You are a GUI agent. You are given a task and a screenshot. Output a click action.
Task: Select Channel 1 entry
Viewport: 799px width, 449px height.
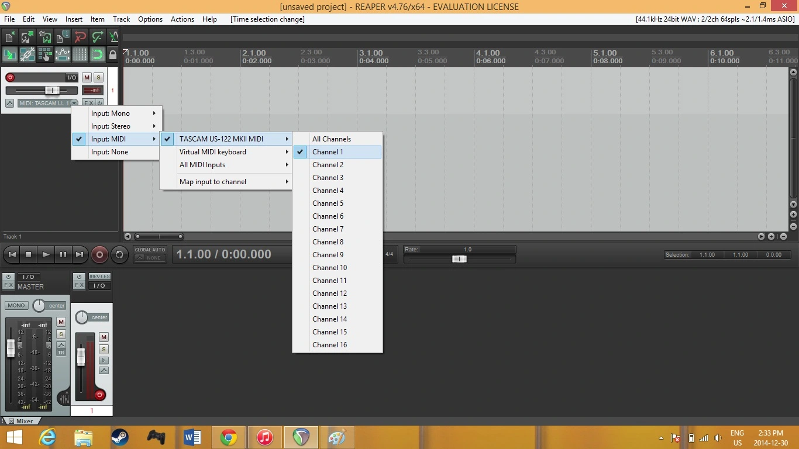pos(337,152)
